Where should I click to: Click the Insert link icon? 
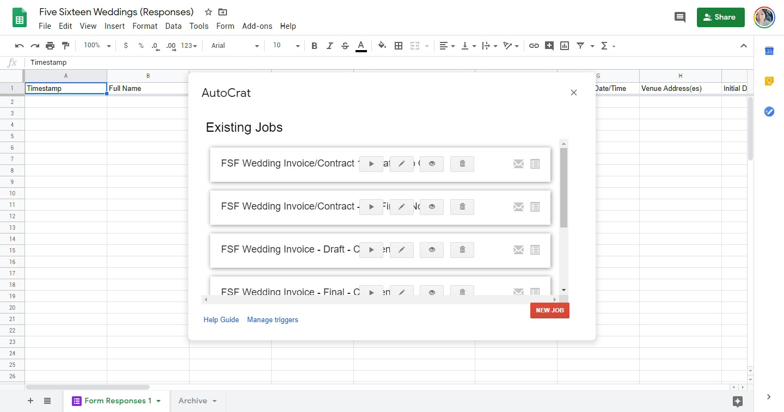(534, 46)
